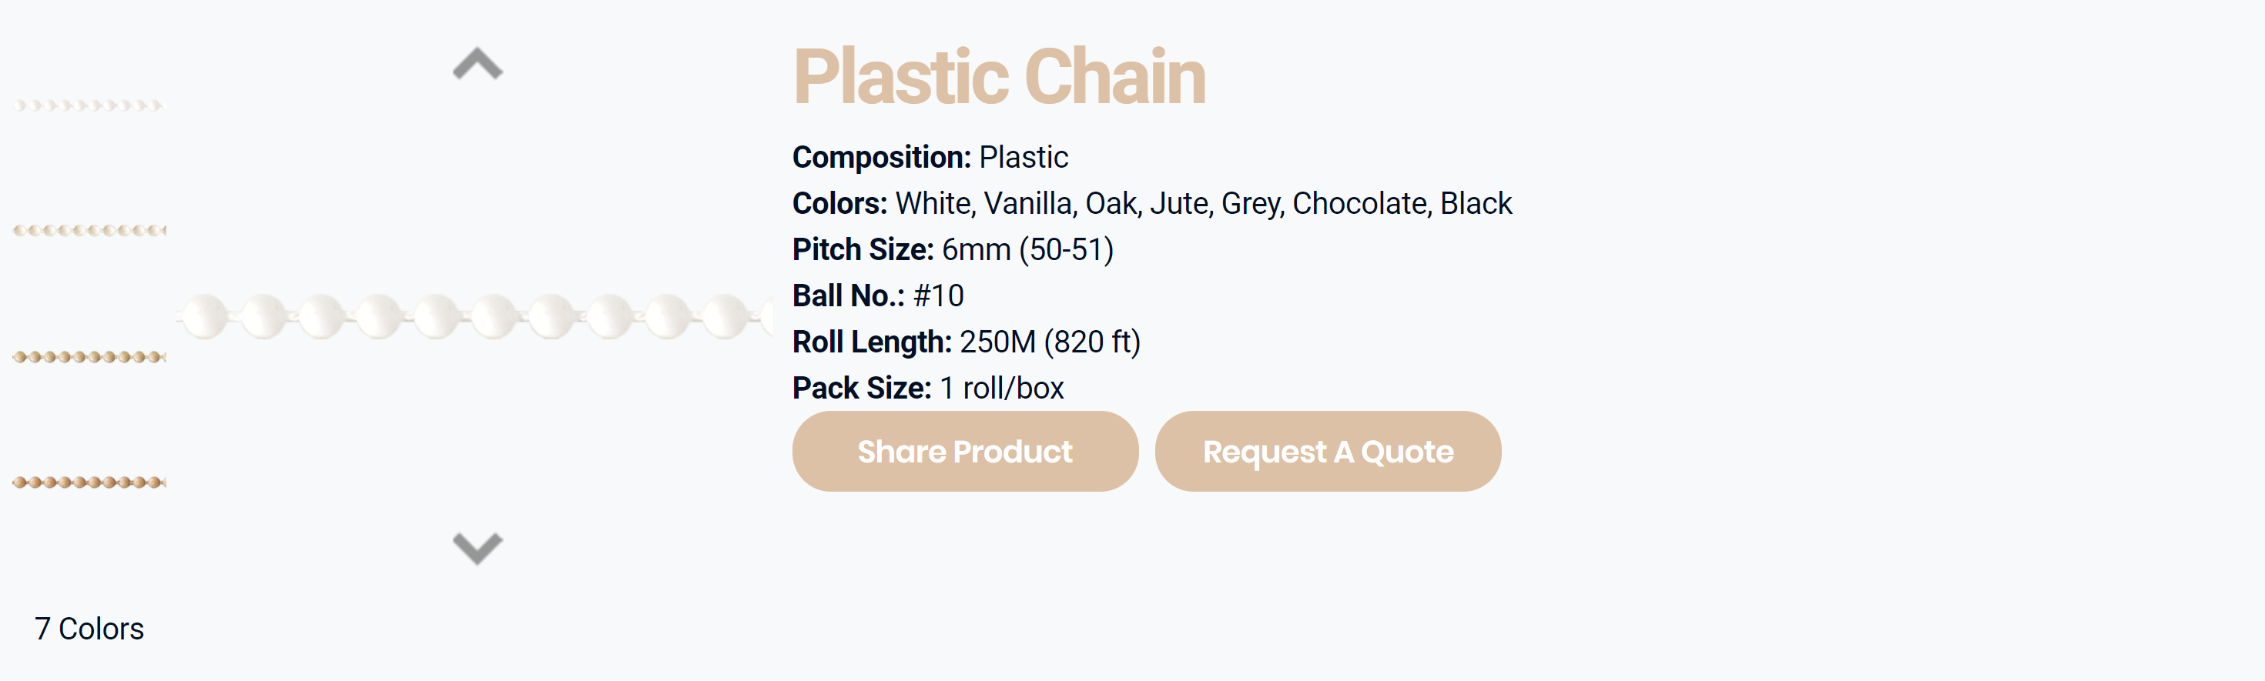Viewport: 2265px width, 681px height.
Task: Click the word Chocolate in Colors list
Action: click(x=1360, y=203)
